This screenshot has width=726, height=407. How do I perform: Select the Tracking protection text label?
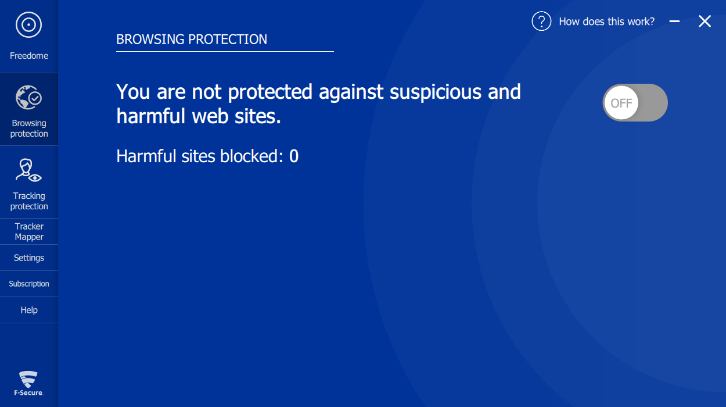pos(29,201)
